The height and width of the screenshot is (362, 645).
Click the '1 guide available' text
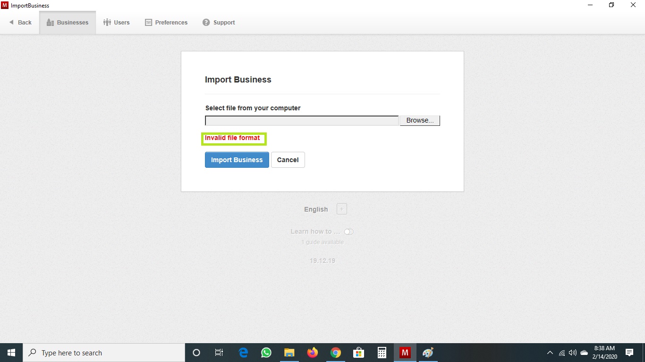tap(322, 242)
